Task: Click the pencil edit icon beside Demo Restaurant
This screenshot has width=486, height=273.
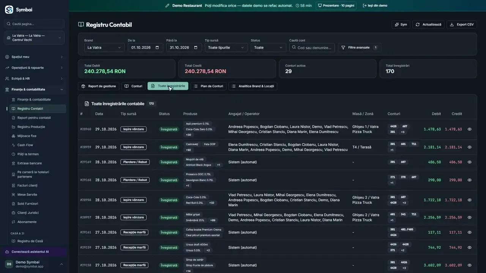Action: click(x=167, y=6)
